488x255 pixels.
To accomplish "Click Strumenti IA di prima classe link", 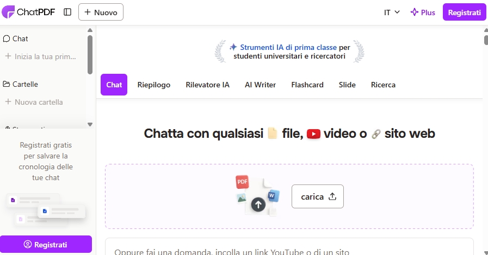I will pos(288,47).
